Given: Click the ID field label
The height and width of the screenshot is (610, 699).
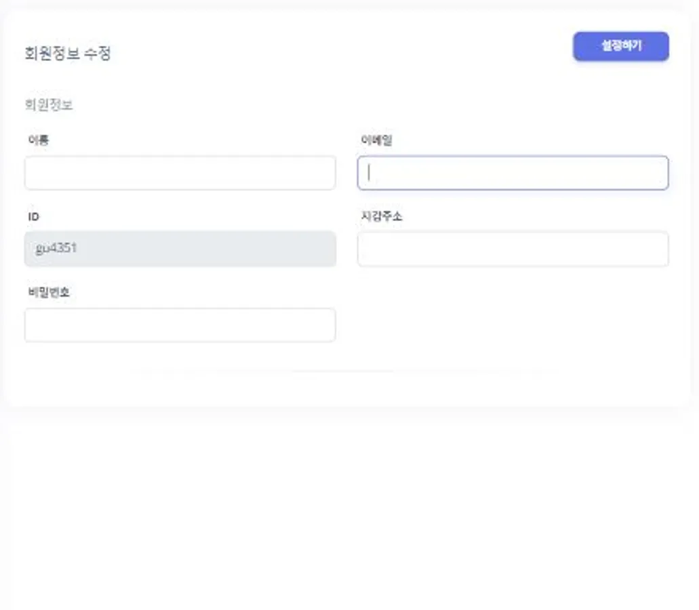Looking at the screenshot, I should [33, 217].
